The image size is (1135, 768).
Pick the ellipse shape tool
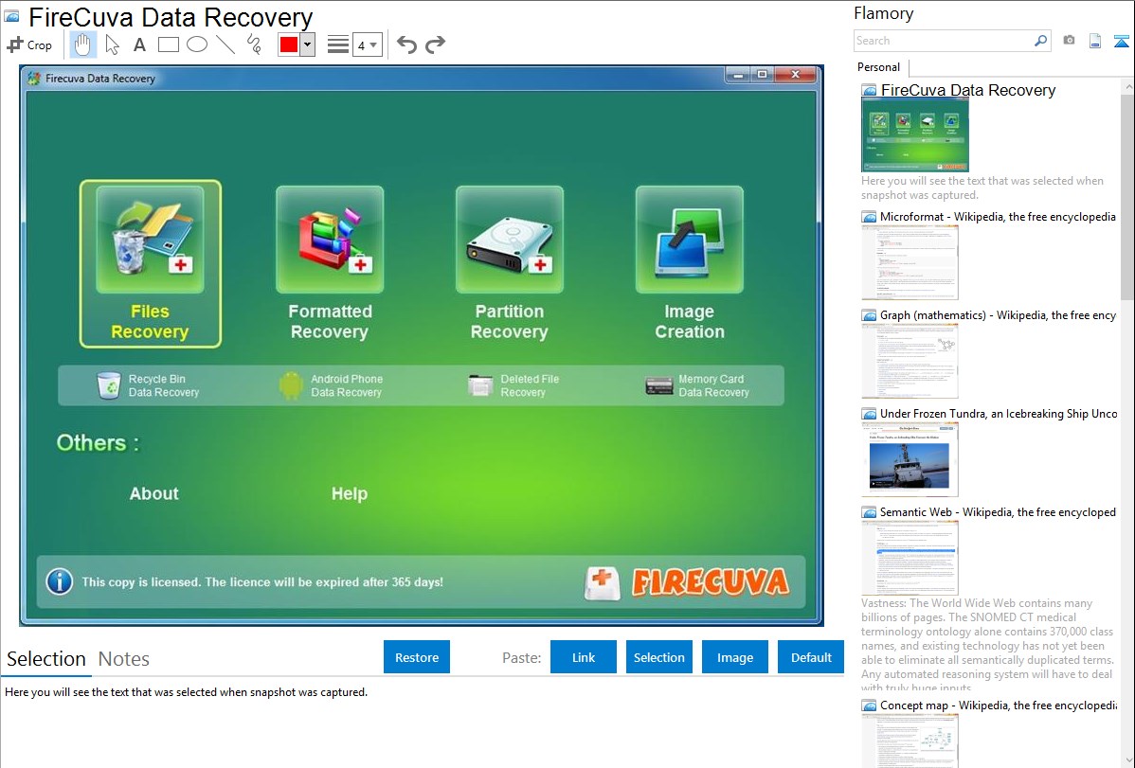tap(197, 45)
